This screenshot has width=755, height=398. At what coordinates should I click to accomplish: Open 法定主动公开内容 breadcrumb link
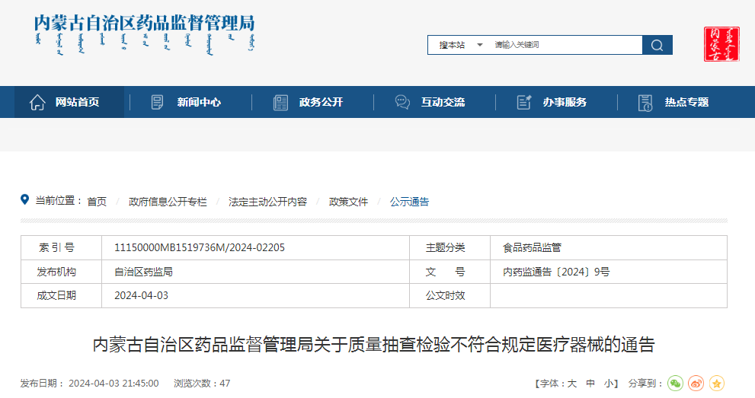(x=267, y=202)
